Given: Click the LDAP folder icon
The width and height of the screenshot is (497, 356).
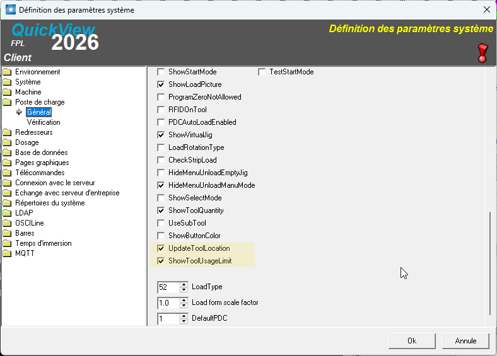Looking at the screenshot, I should (x=7, y=213).
